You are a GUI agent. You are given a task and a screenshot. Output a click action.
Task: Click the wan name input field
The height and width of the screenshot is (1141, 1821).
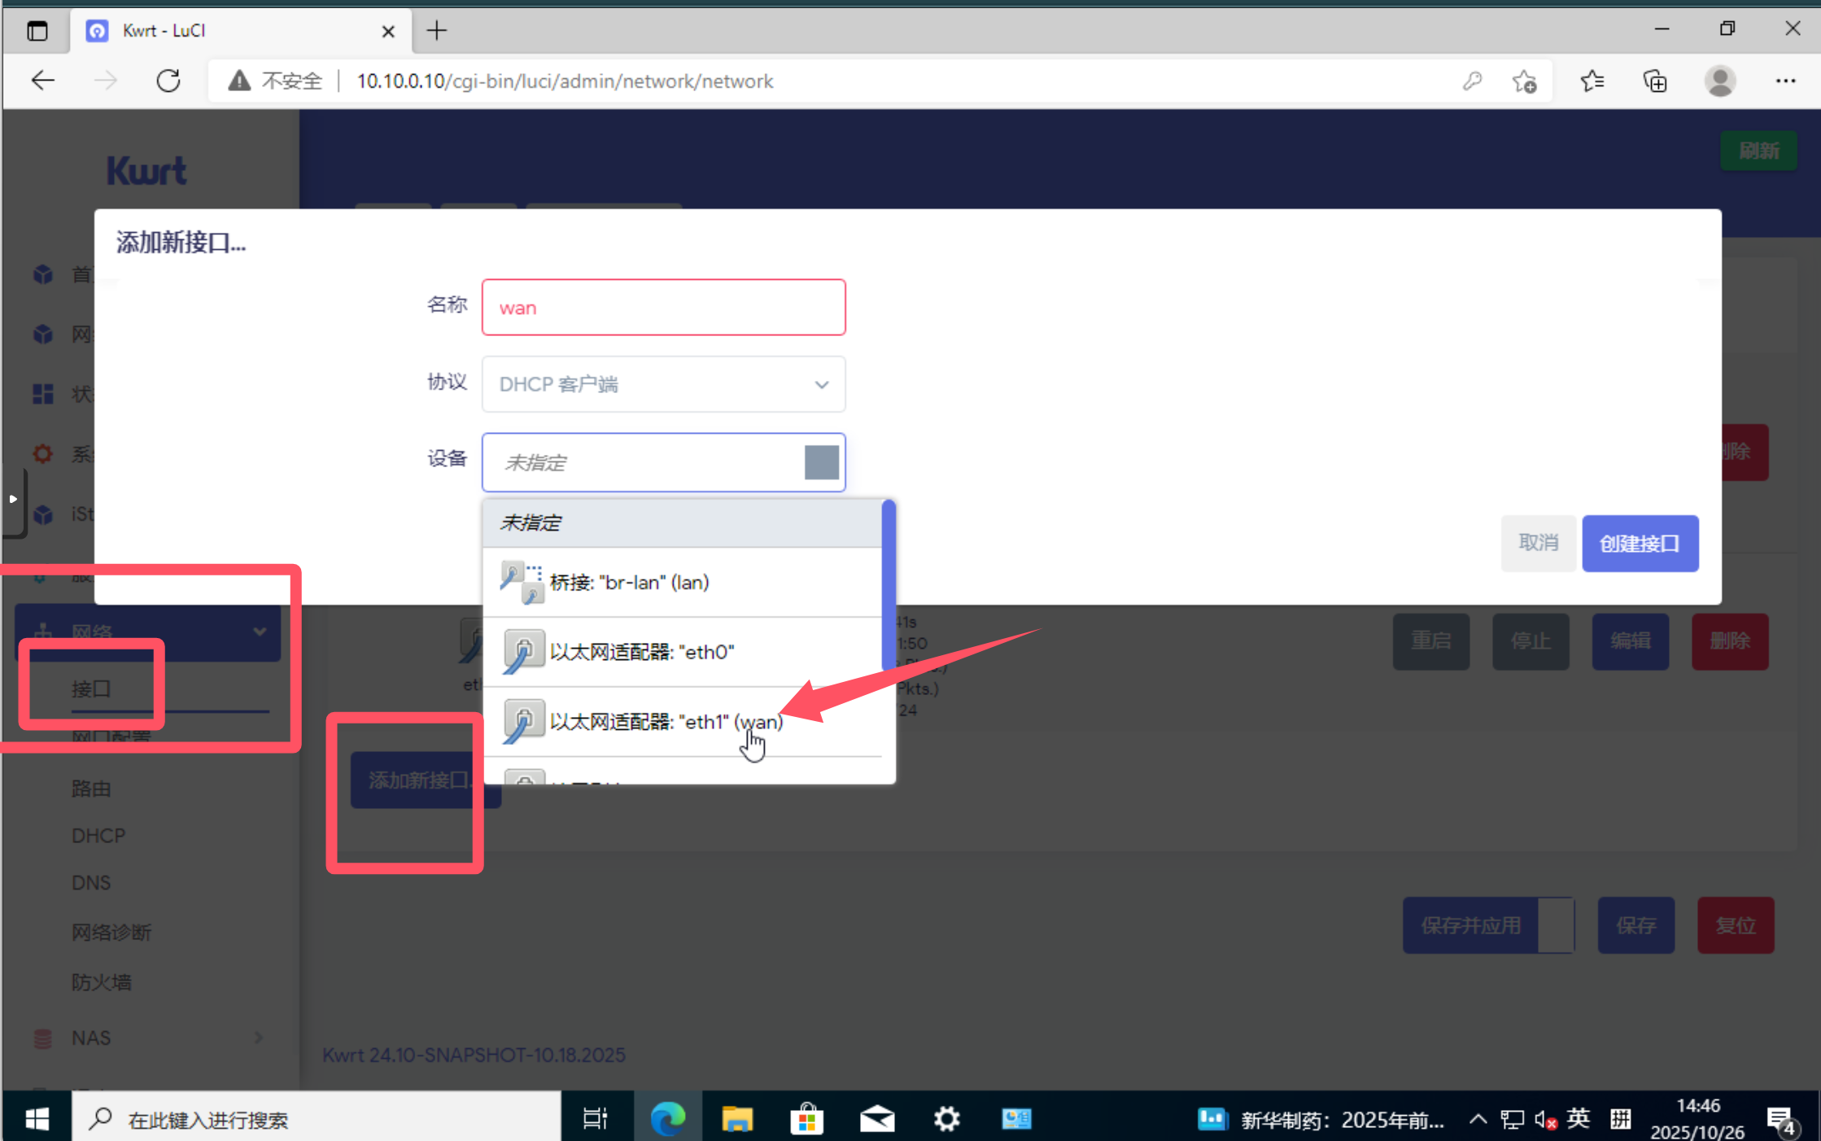[663, 308]
